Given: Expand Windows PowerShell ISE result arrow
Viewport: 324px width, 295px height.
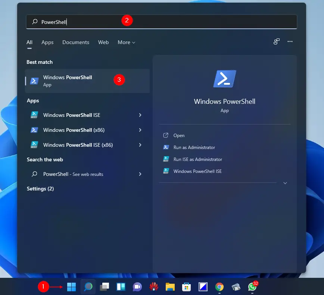Looking at the screenshot, I should point(140,115).
